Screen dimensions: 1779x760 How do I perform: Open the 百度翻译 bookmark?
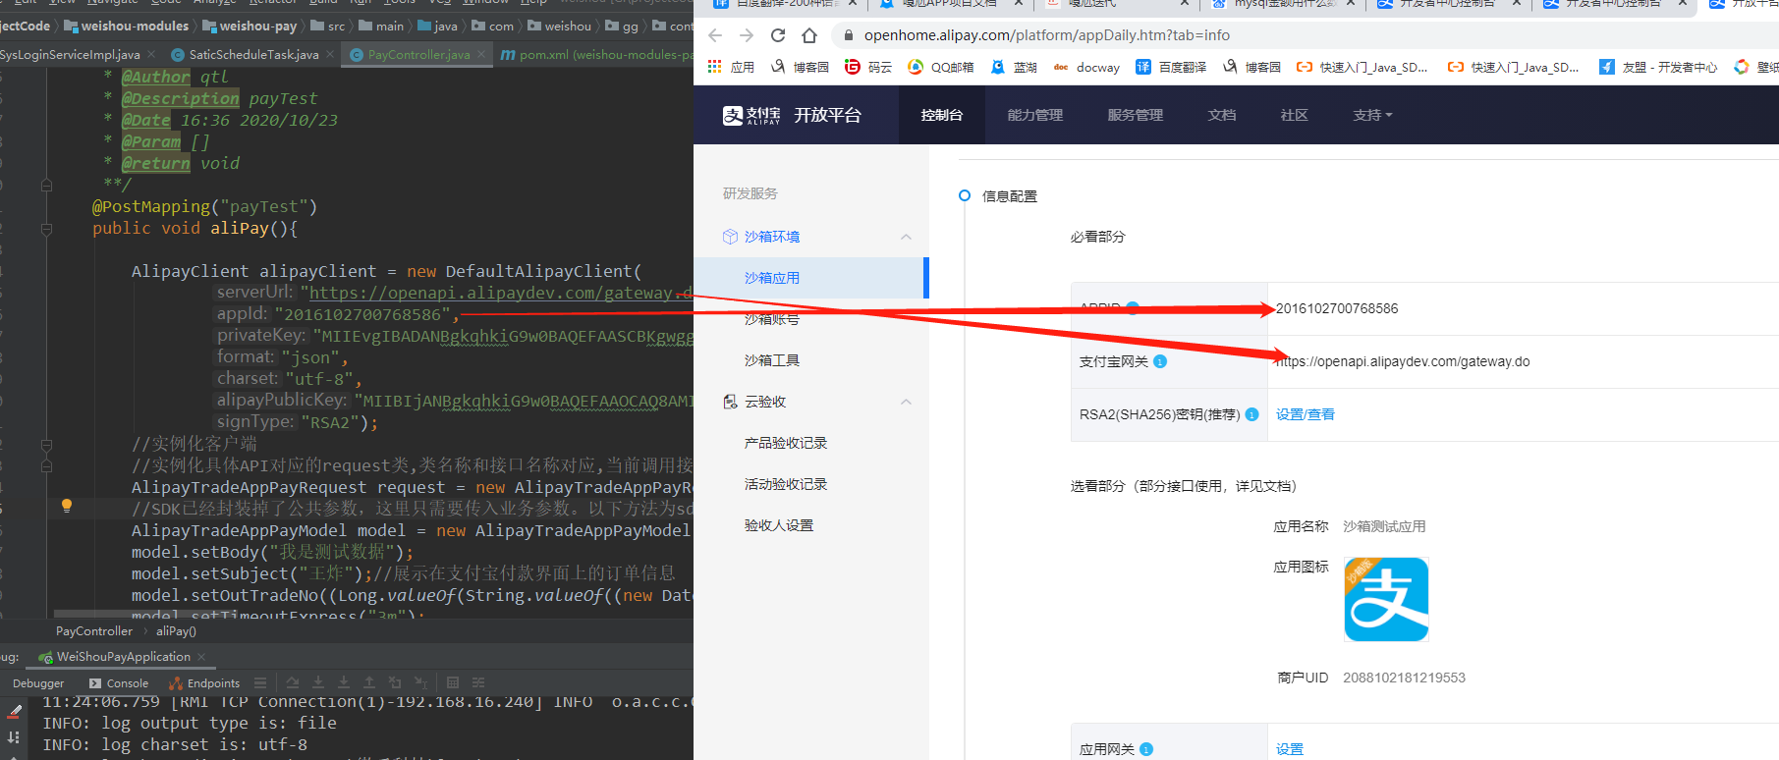1171,67
